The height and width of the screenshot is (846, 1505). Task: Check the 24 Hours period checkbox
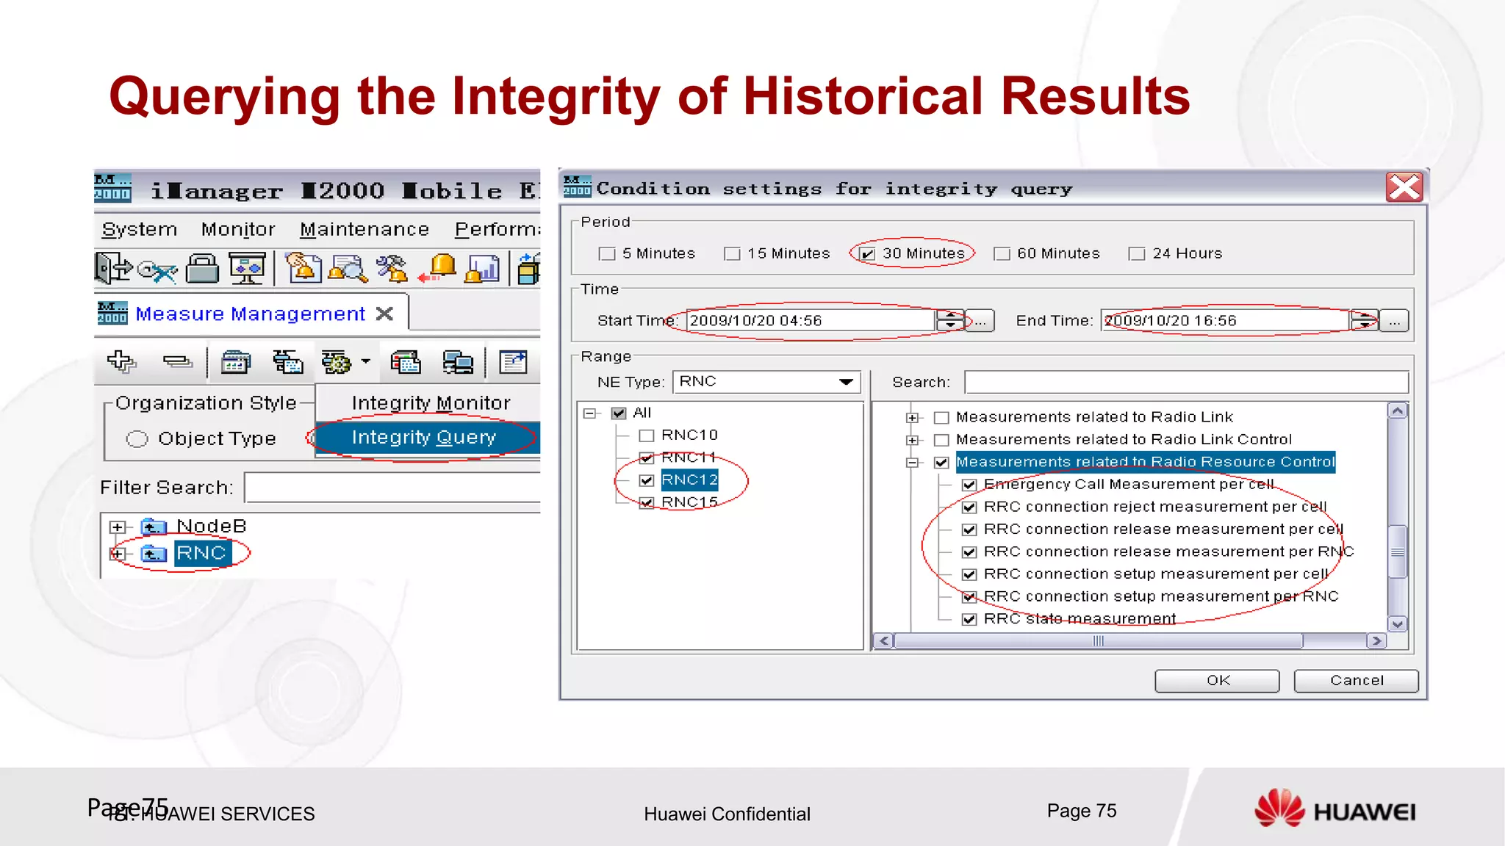click(x=1137, y=254)
